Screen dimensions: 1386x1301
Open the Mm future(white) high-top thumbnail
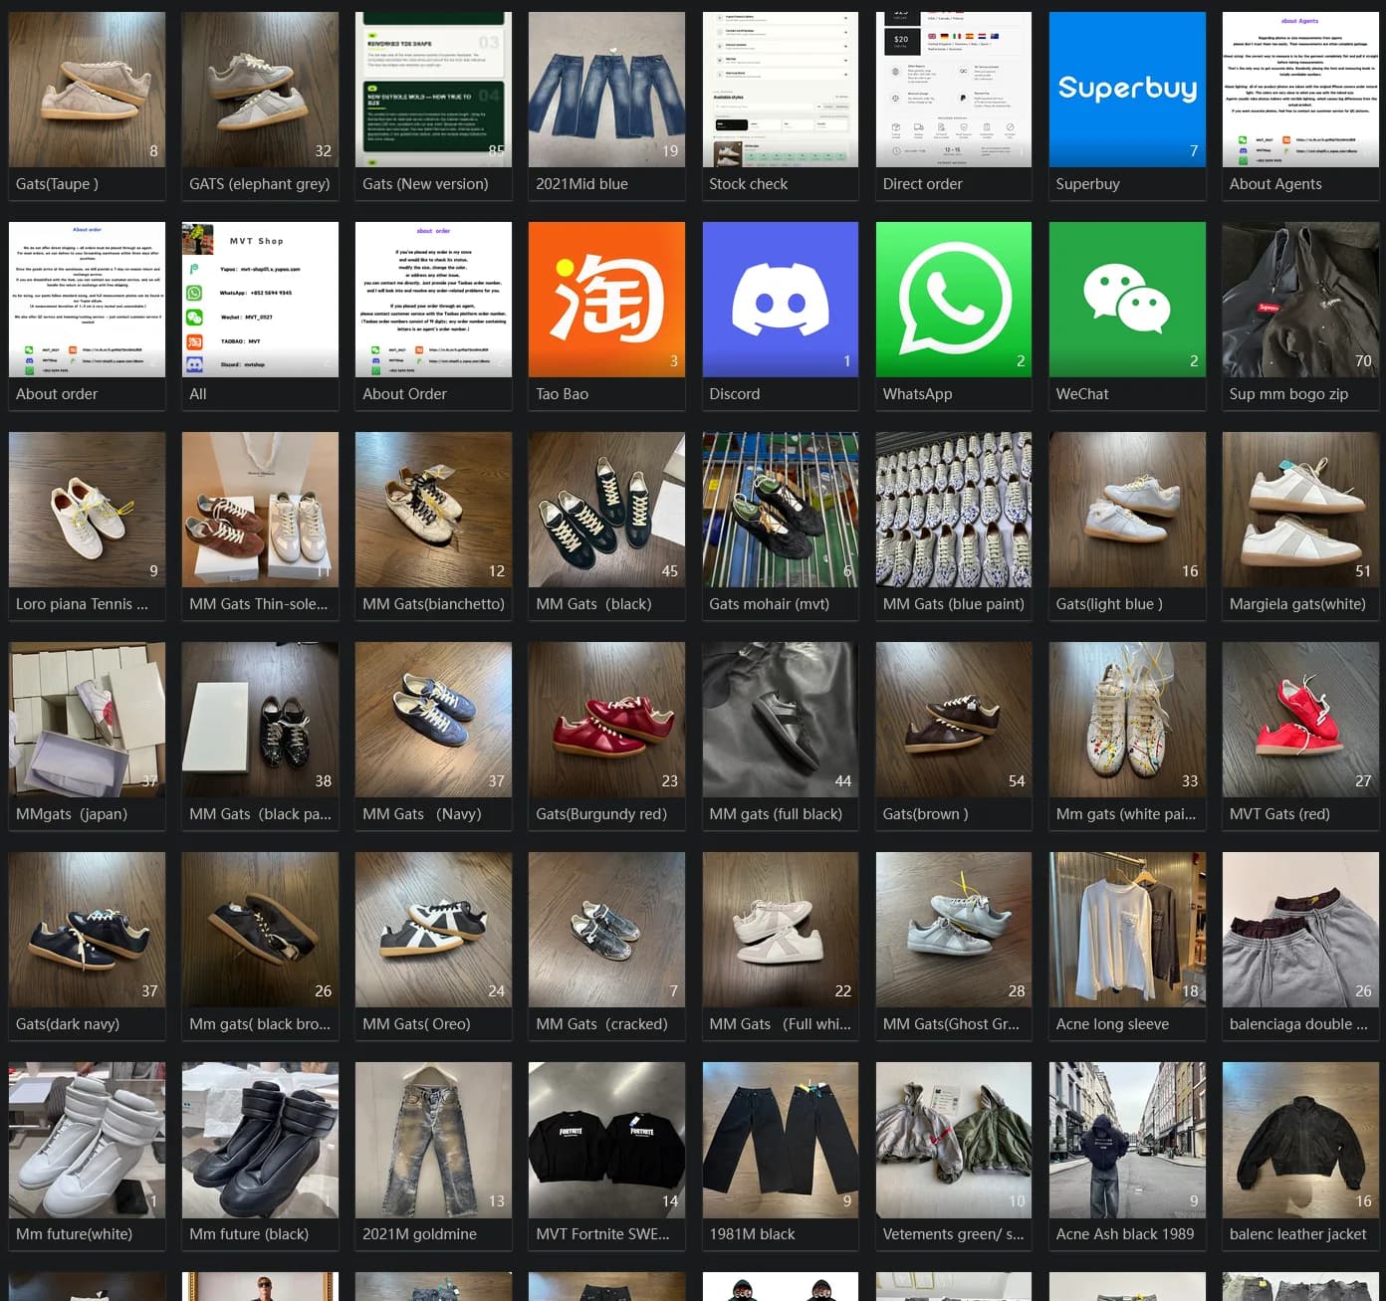point(87,1140)
